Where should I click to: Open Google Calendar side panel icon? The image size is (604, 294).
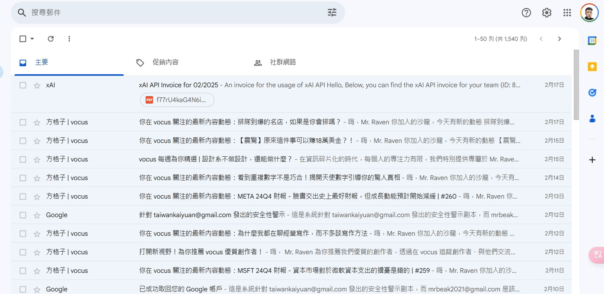coord(592,41)
